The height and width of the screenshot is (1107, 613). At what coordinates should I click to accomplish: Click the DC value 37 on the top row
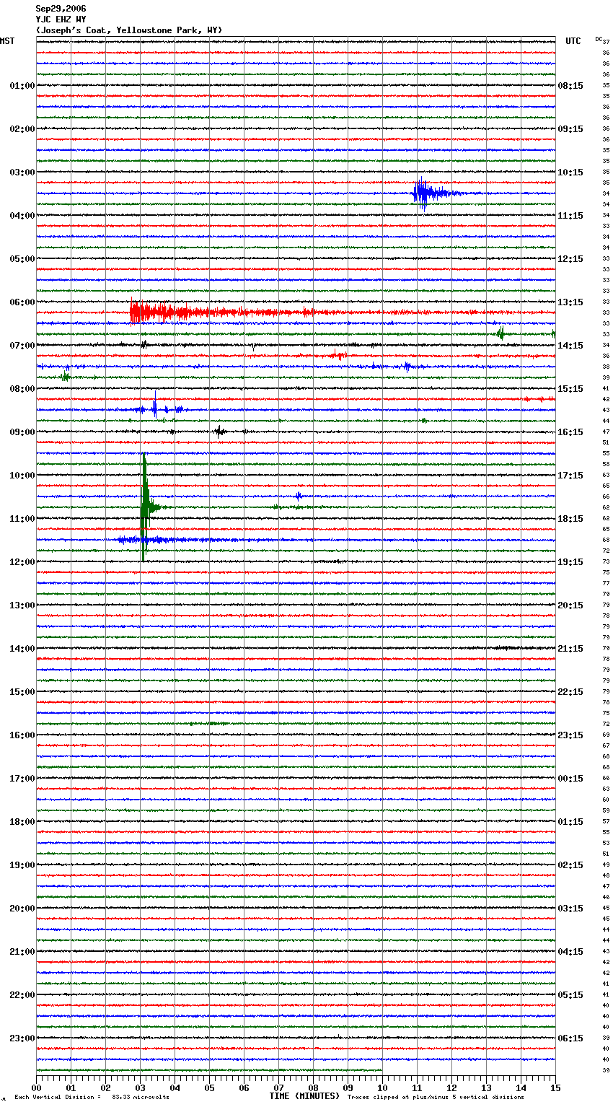click(607, 42)
